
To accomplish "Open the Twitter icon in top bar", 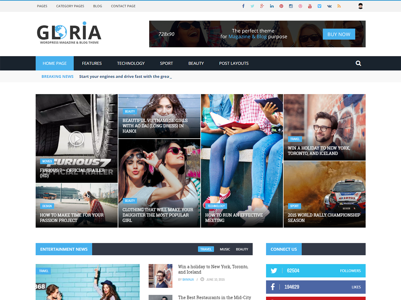I will click(x=252, y=6).
